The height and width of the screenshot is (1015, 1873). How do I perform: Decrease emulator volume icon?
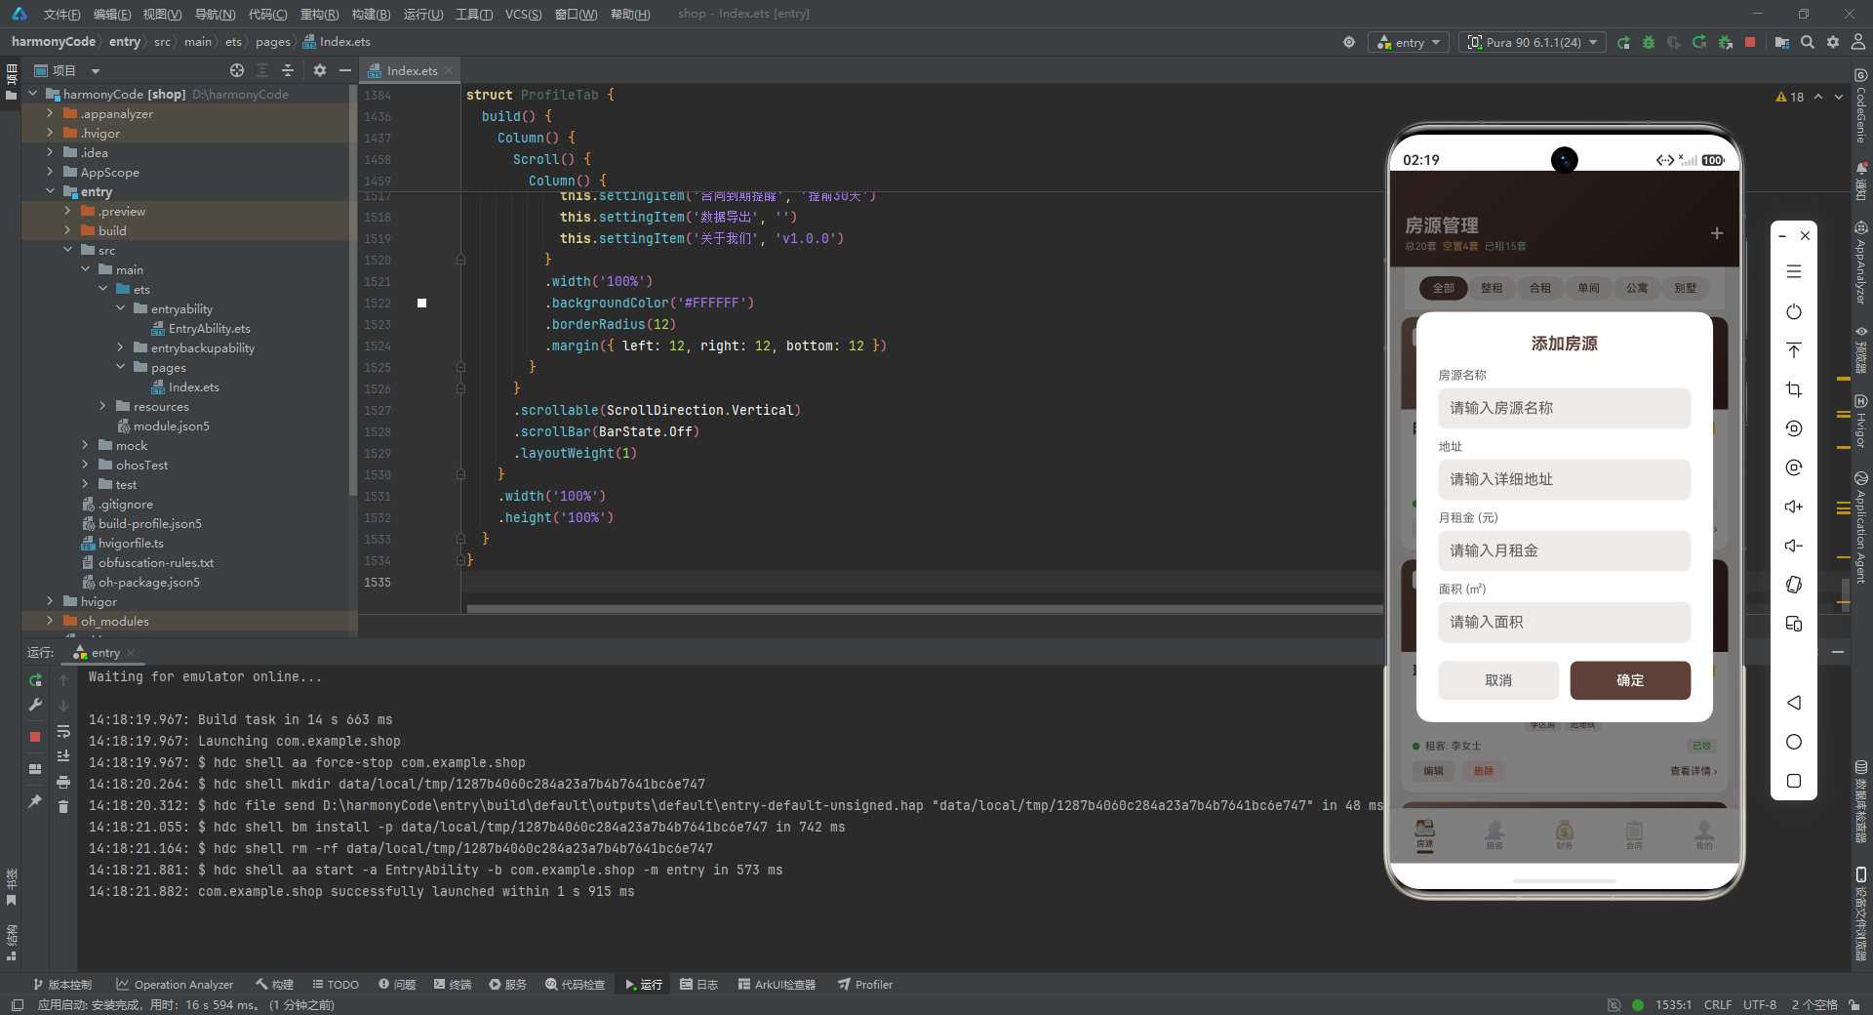click(x=1794, y=546)
